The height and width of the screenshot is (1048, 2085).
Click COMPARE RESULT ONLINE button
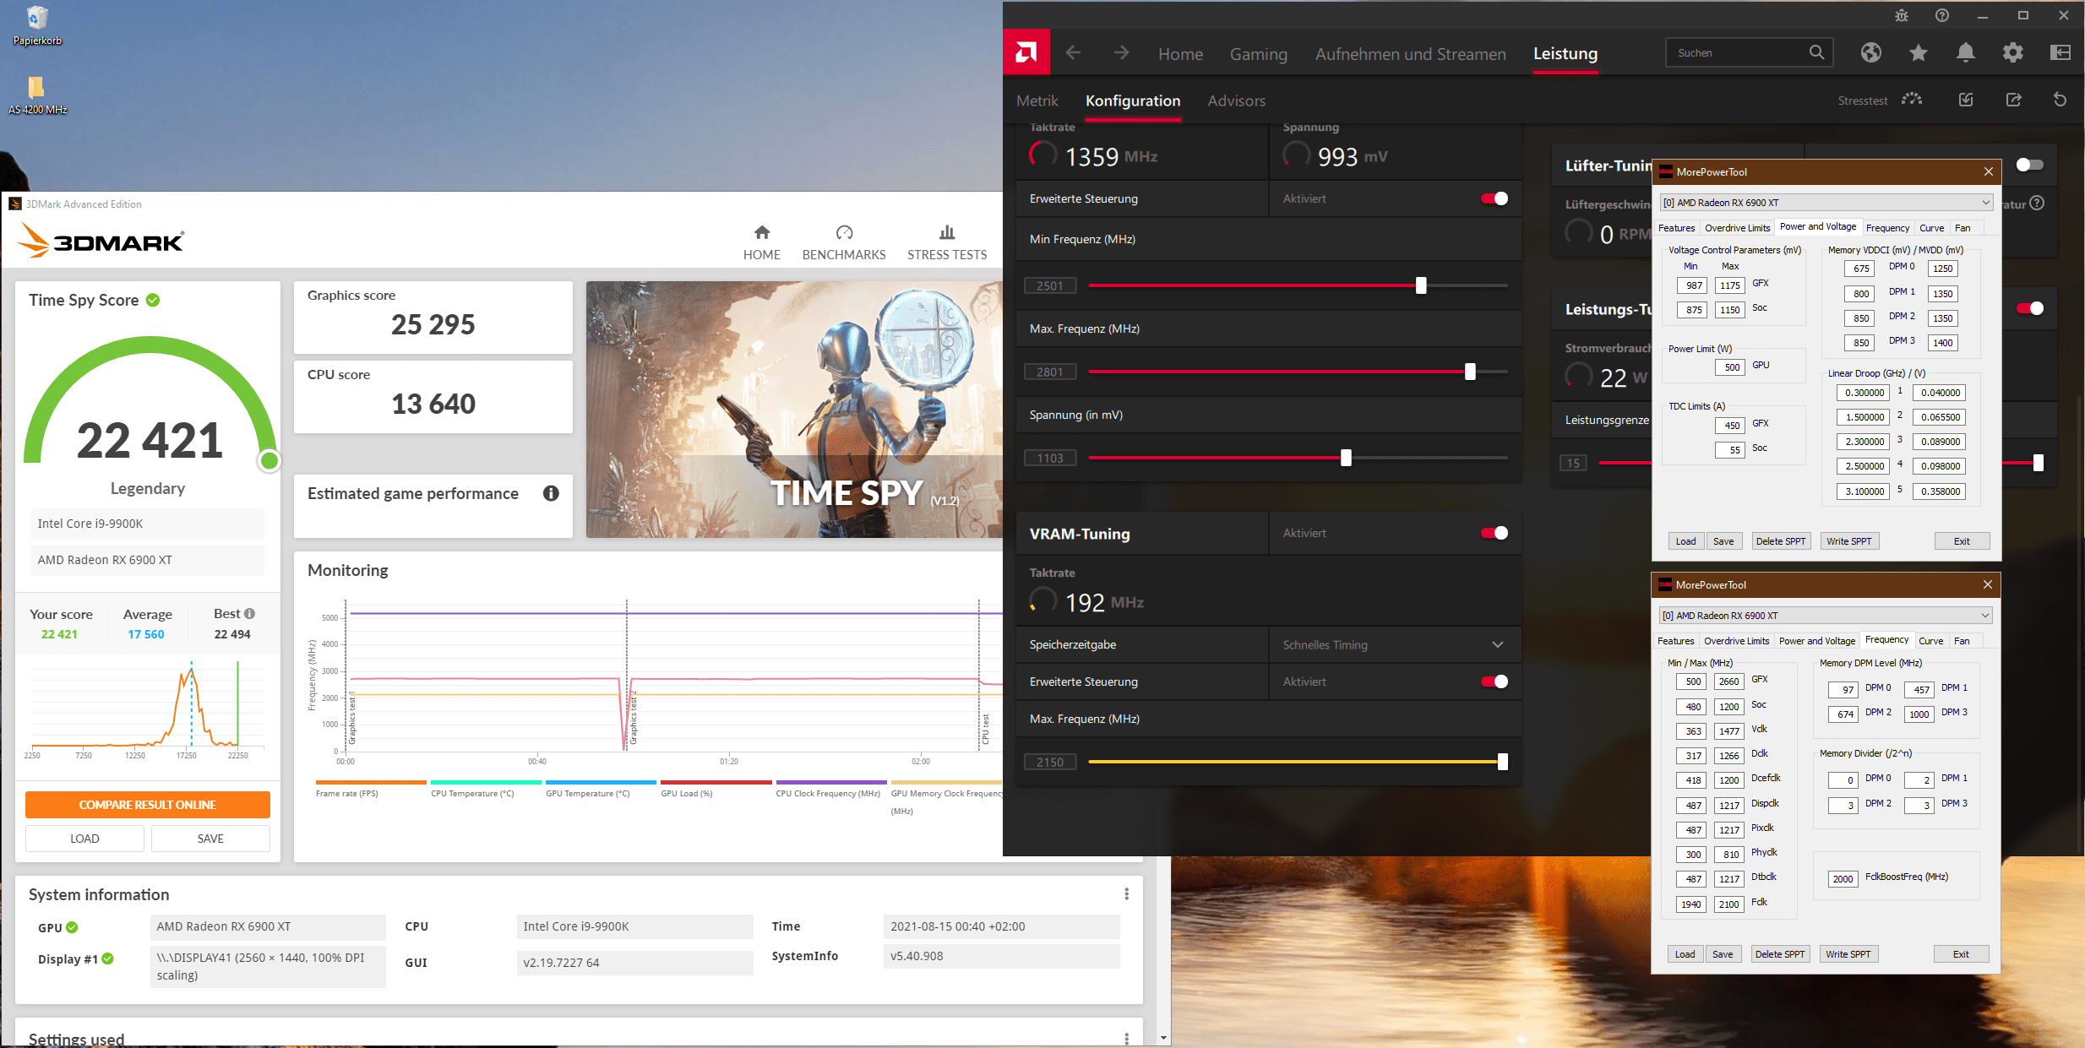(x=148, y=805)
